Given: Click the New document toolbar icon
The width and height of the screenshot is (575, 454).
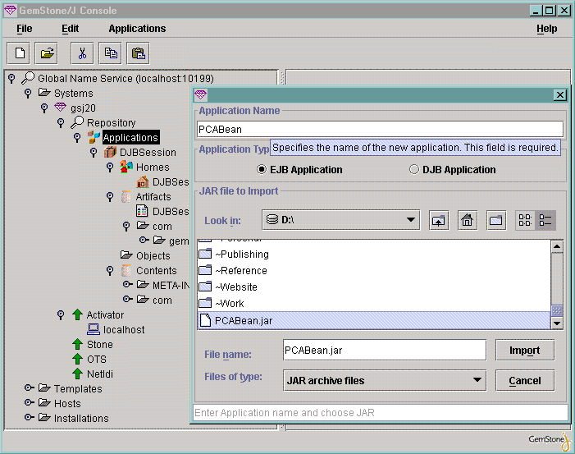Looking at the screenshot, I should click(x=19, y=53).
